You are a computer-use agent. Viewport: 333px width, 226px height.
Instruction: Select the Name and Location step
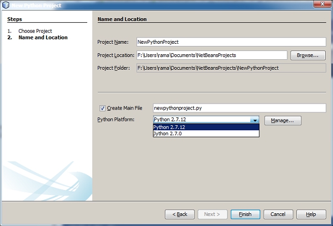click(43, 38)
